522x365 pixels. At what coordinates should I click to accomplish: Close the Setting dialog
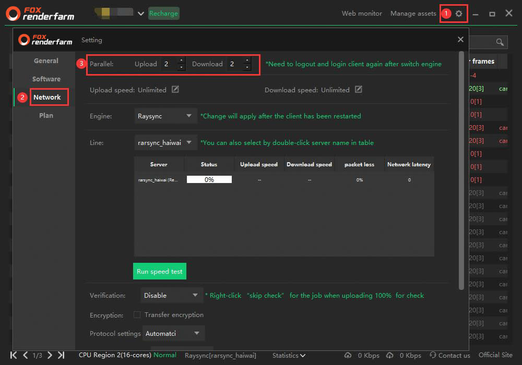click(460, 40)
